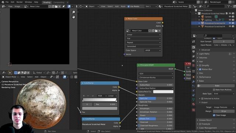Image resolution: width=236 pixels, height=133 pixels.
Task: Select the viewport select-box tool icon
Action: coord(15,73)
